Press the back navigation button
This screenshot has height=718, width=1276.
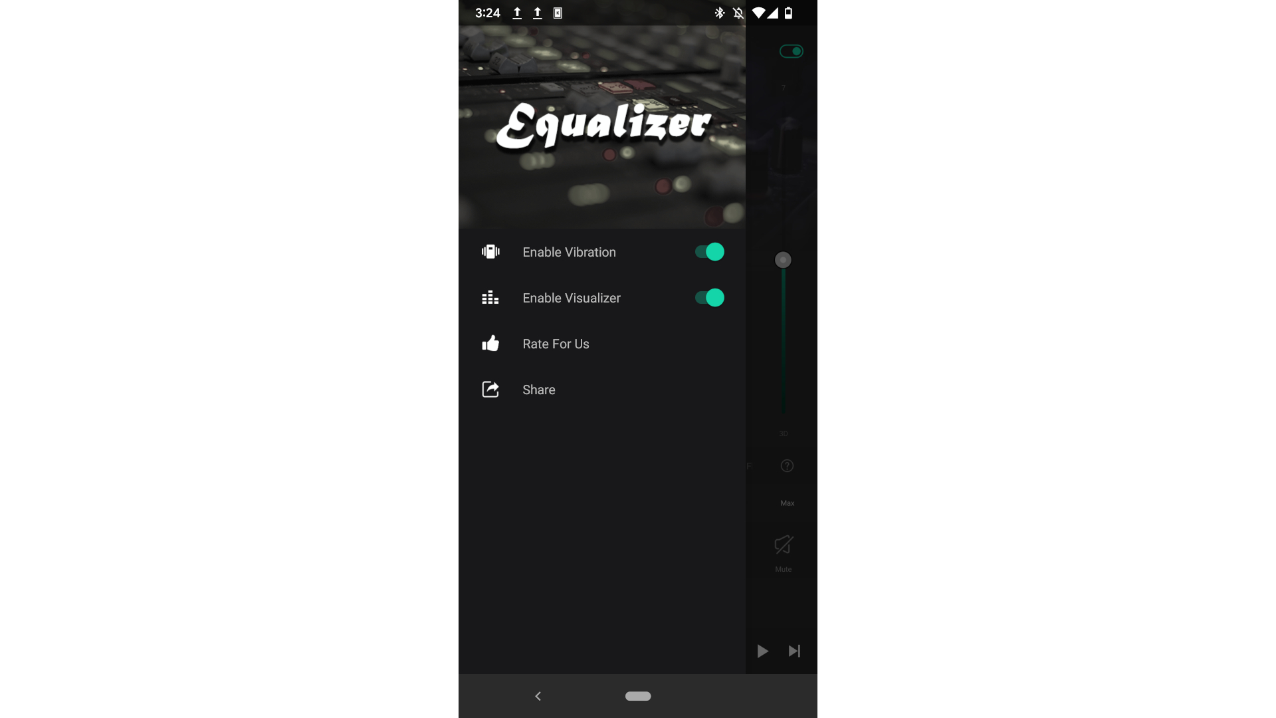click(538, 696)
